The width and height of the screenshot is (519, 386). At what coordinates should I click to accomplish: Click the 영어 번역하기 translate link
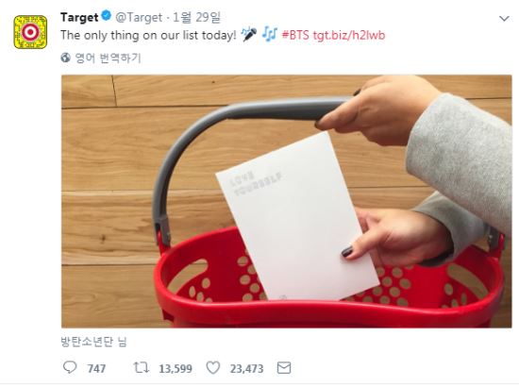click(x=109, y=59)
